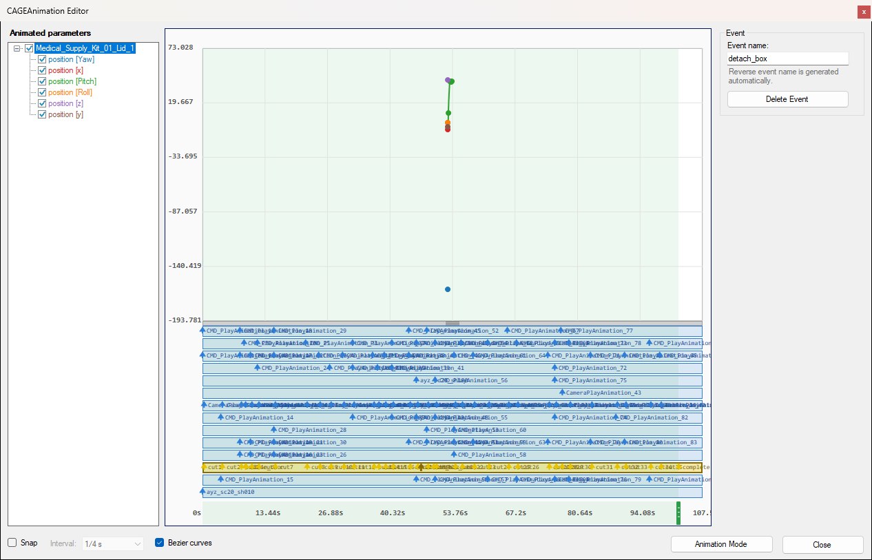
Task: Switch to Animation Mode
Action: click(x=721, y=544)
